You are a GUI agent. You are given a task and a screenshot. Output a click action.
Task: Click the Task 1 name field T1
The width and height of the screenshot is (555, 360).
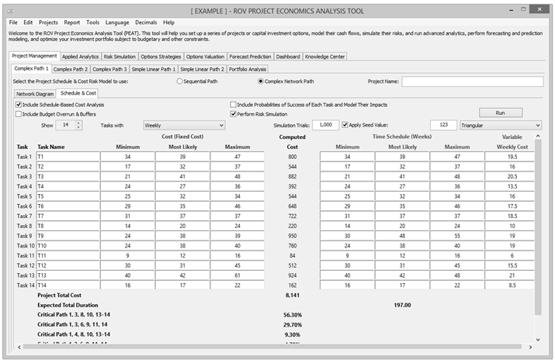coord(68,157)
